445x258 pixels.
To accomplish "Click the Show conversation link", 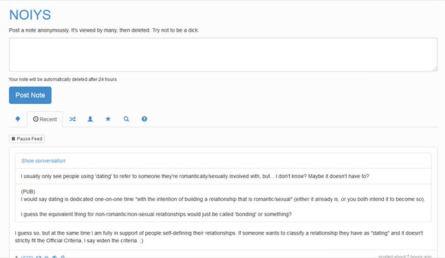I will coord(43,161).
